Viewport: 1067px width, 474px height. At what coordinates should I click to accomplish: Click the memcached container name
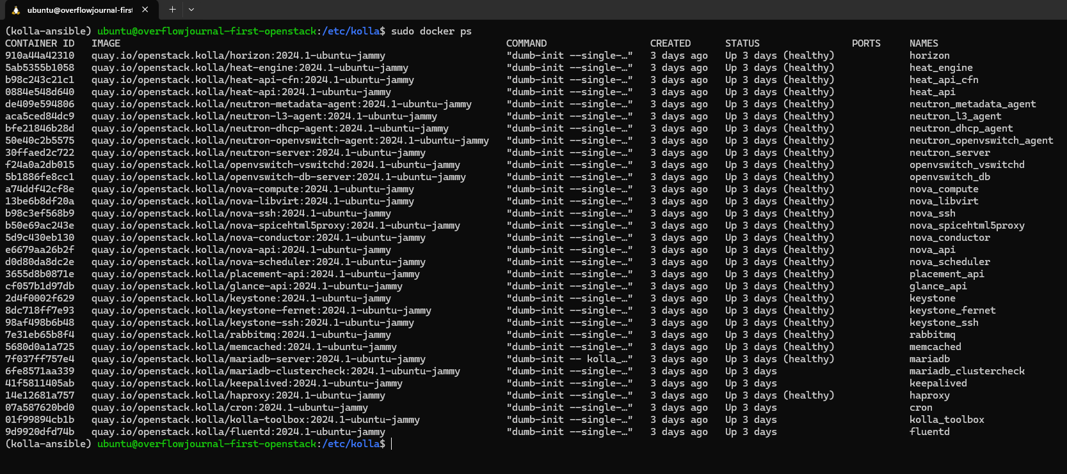point(935,347)
